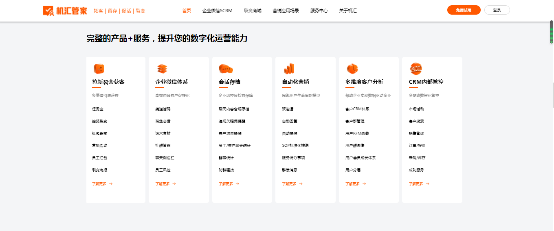Click the 成功服务 item
The image size is (554, 231).
[416, 170]
